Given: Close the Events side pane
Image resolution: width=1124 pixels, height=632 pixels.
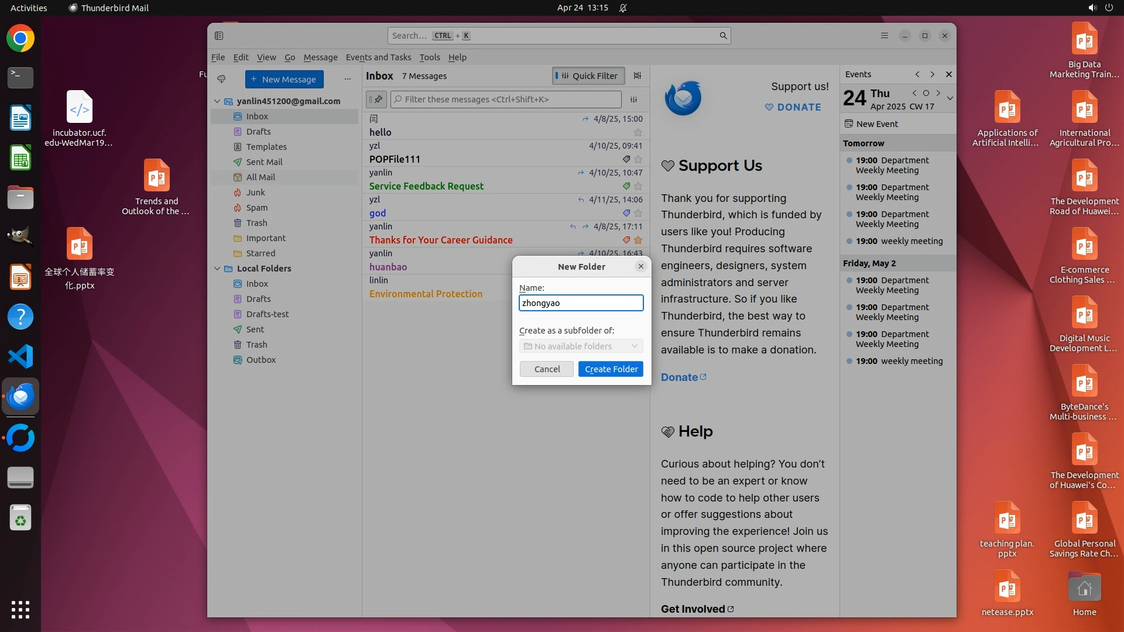Looking at the screenshot, I should [949, 74].
